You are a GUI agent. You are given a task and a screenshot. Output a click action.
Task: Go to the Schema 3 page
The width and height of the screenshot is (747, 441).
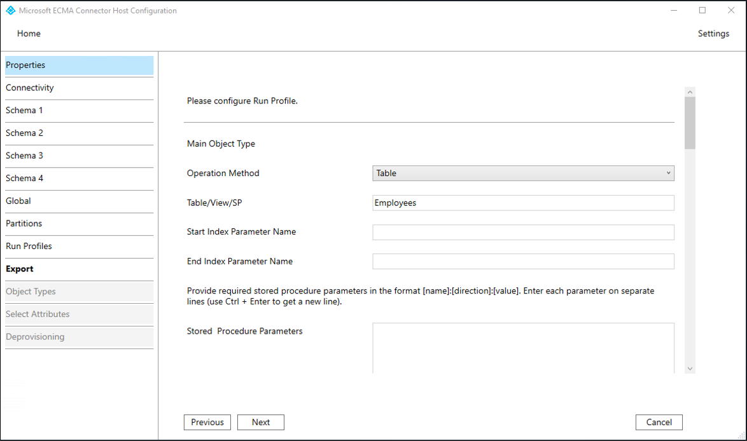(x=79, y=156)
